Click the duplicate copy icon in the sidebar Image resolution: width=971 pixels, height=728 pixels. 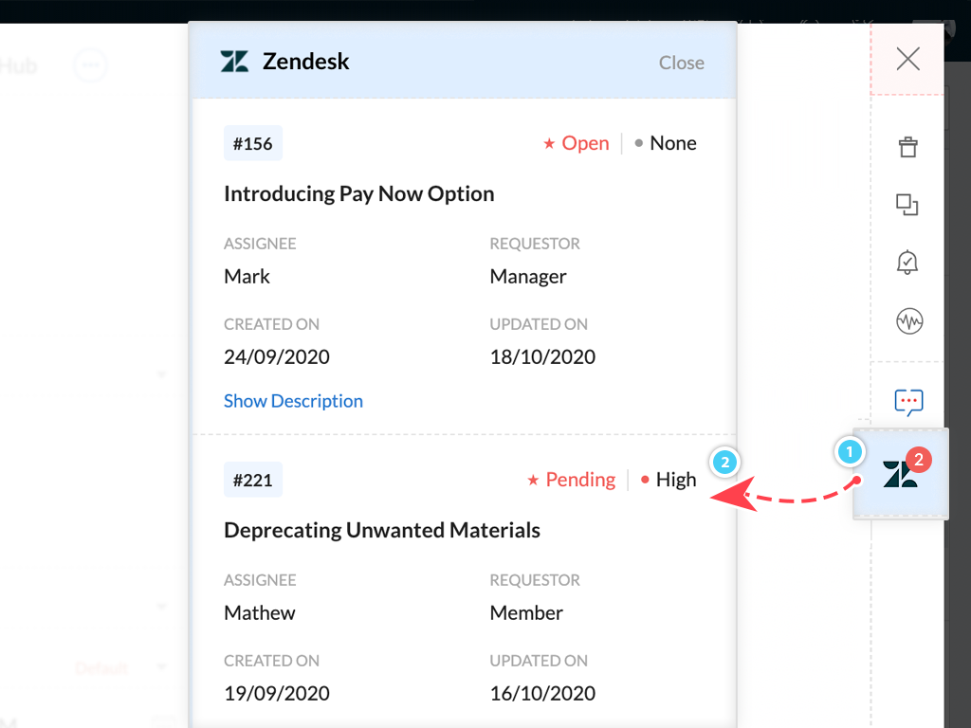[907, 205]
